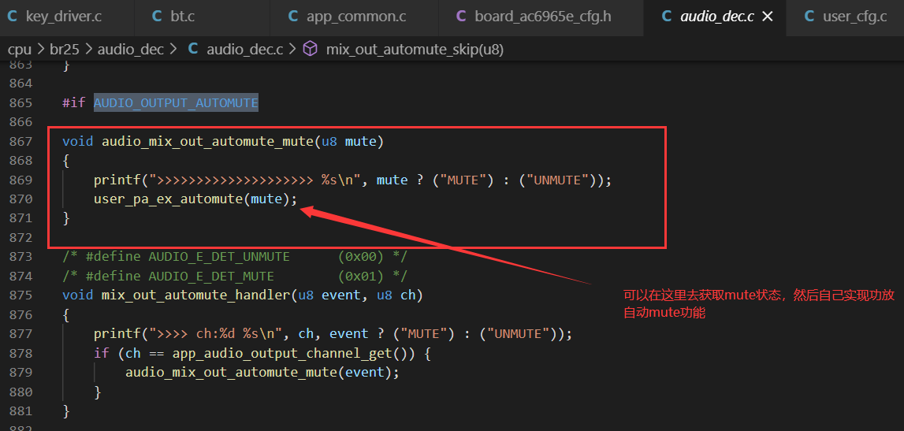The image size is (904, 431).
Task: Click the C file icon on audio_dec.c tab
Action: [x=667, y=17]
